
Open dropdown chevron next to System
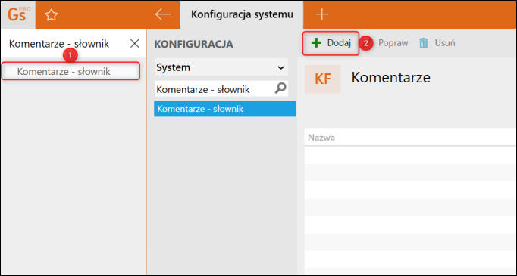click(281, 68)
